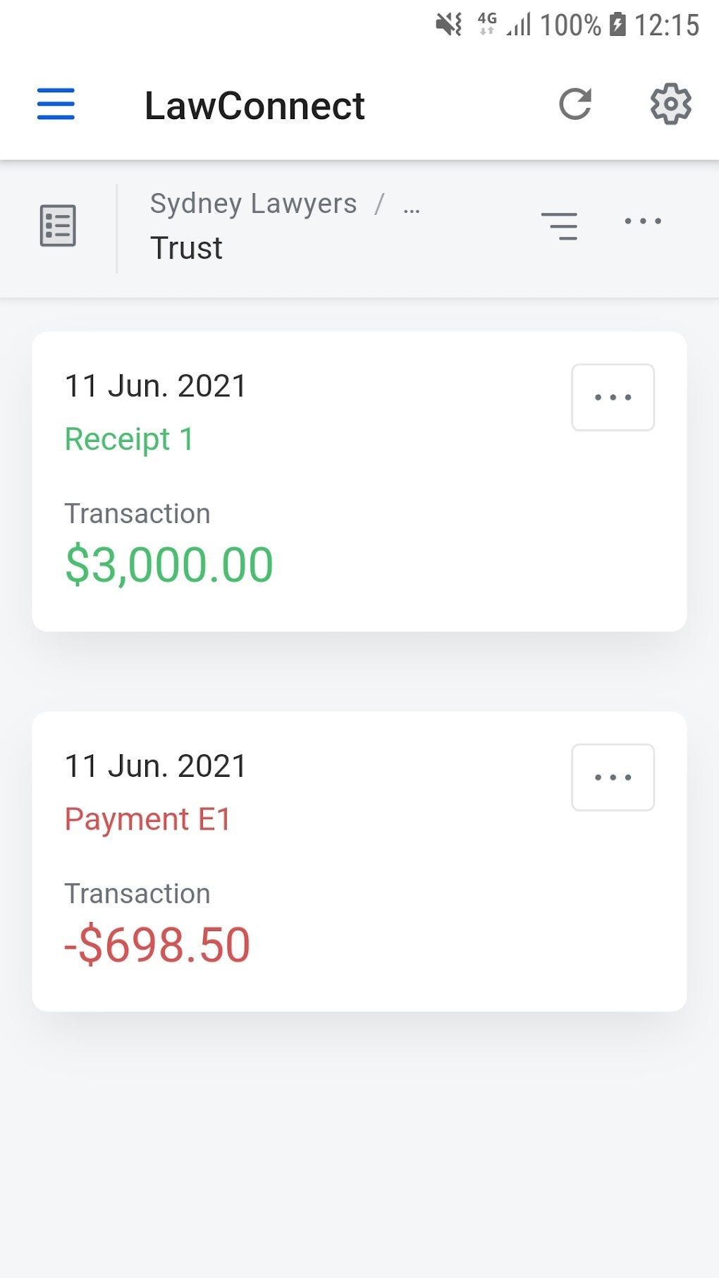
Task: Tap the Trust page heading
Action: (x=186, y=248)
